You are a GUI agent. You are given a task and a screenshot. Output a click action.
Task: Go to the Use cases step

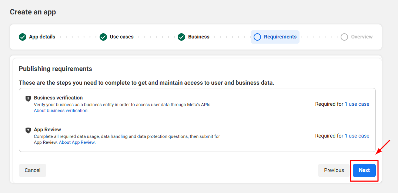(x=121, y=37)
